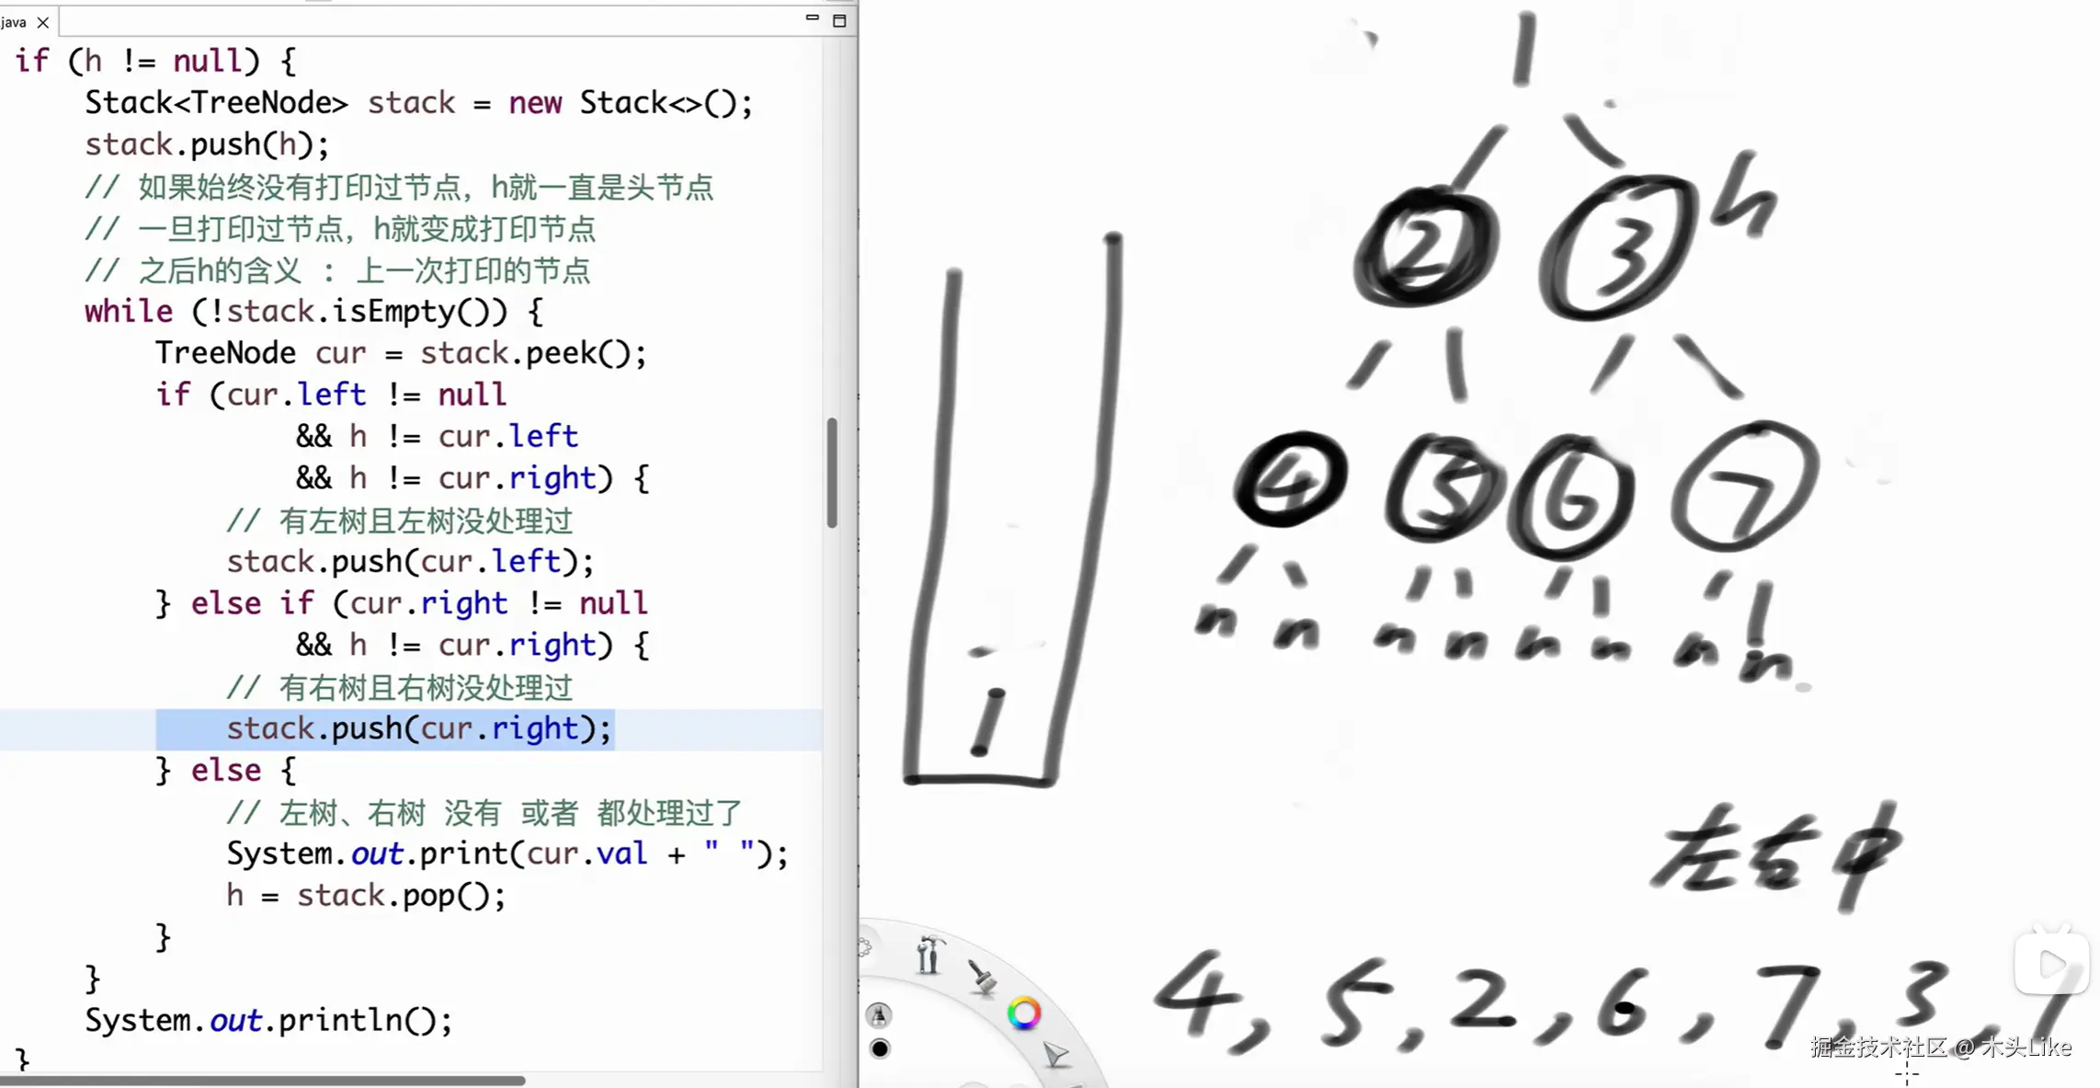Viewport: 2100px width, 1088px height.
Task: Select the highlighted stack.push(cur.right) code line
Action: (x=418, y=728)
